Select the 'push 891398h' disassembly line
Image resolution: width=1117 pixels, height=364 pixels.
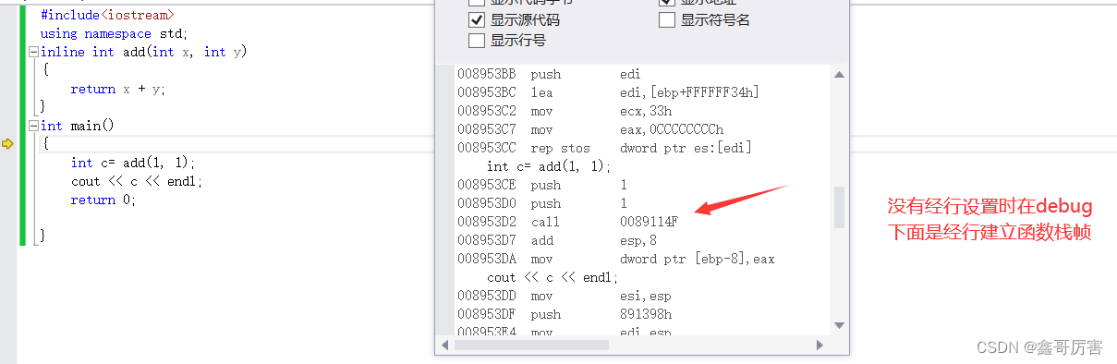pyautogui.click(x=565, y=314)
